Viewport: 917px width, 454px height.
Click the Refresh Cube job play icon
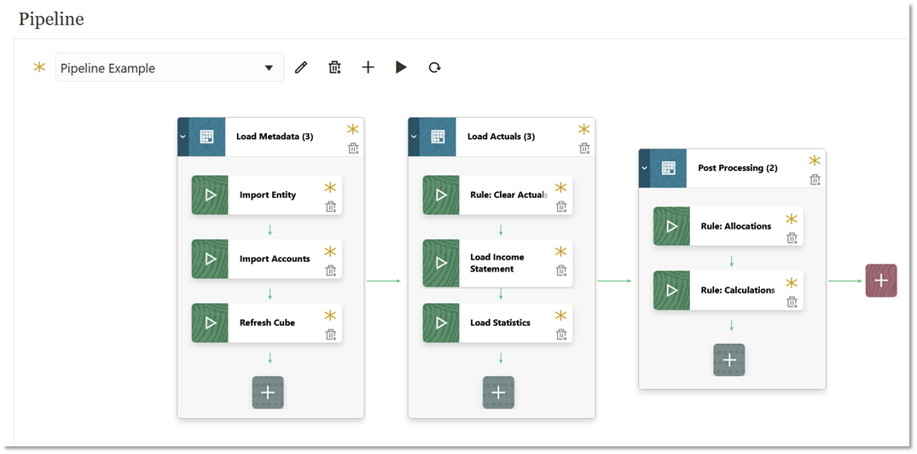click(x=210, y=323)
